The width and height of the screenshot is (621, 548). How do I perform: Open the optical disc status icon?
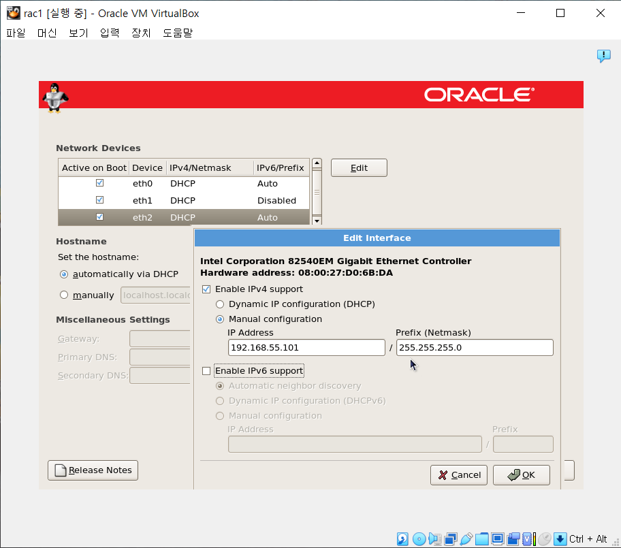pos(419,539)
